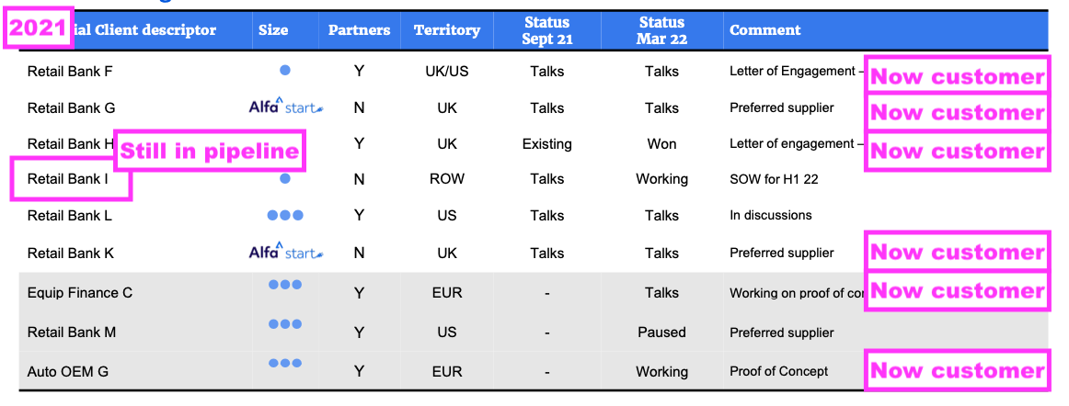
Task: Click the Still in pipeline annotation
Action: 210,152
